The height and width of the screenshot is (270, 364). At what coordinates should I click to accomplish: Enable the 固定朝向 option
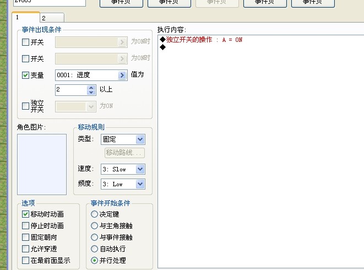(25, 237)
